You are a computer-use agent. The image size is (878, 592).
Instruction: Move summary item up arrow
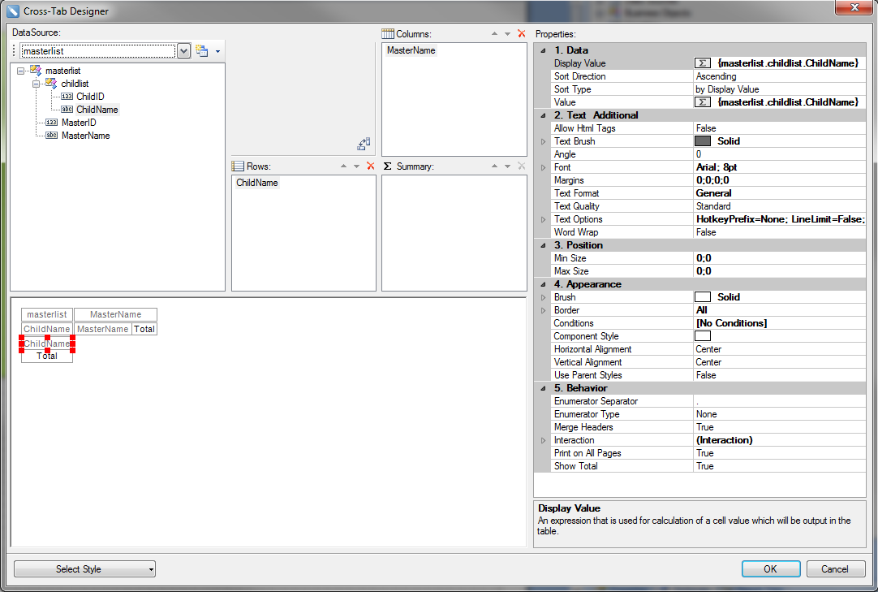click(x=494, y=166)
